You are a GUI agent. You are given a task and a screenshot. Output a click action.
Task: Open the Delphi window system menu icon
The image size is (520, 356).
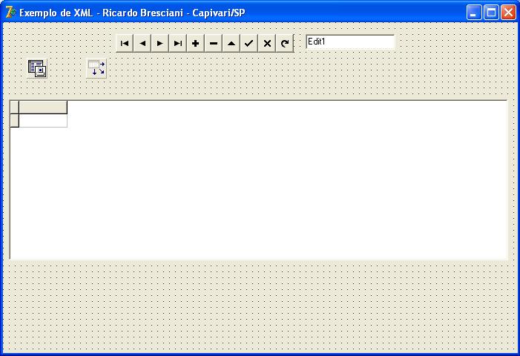[10, 12]
